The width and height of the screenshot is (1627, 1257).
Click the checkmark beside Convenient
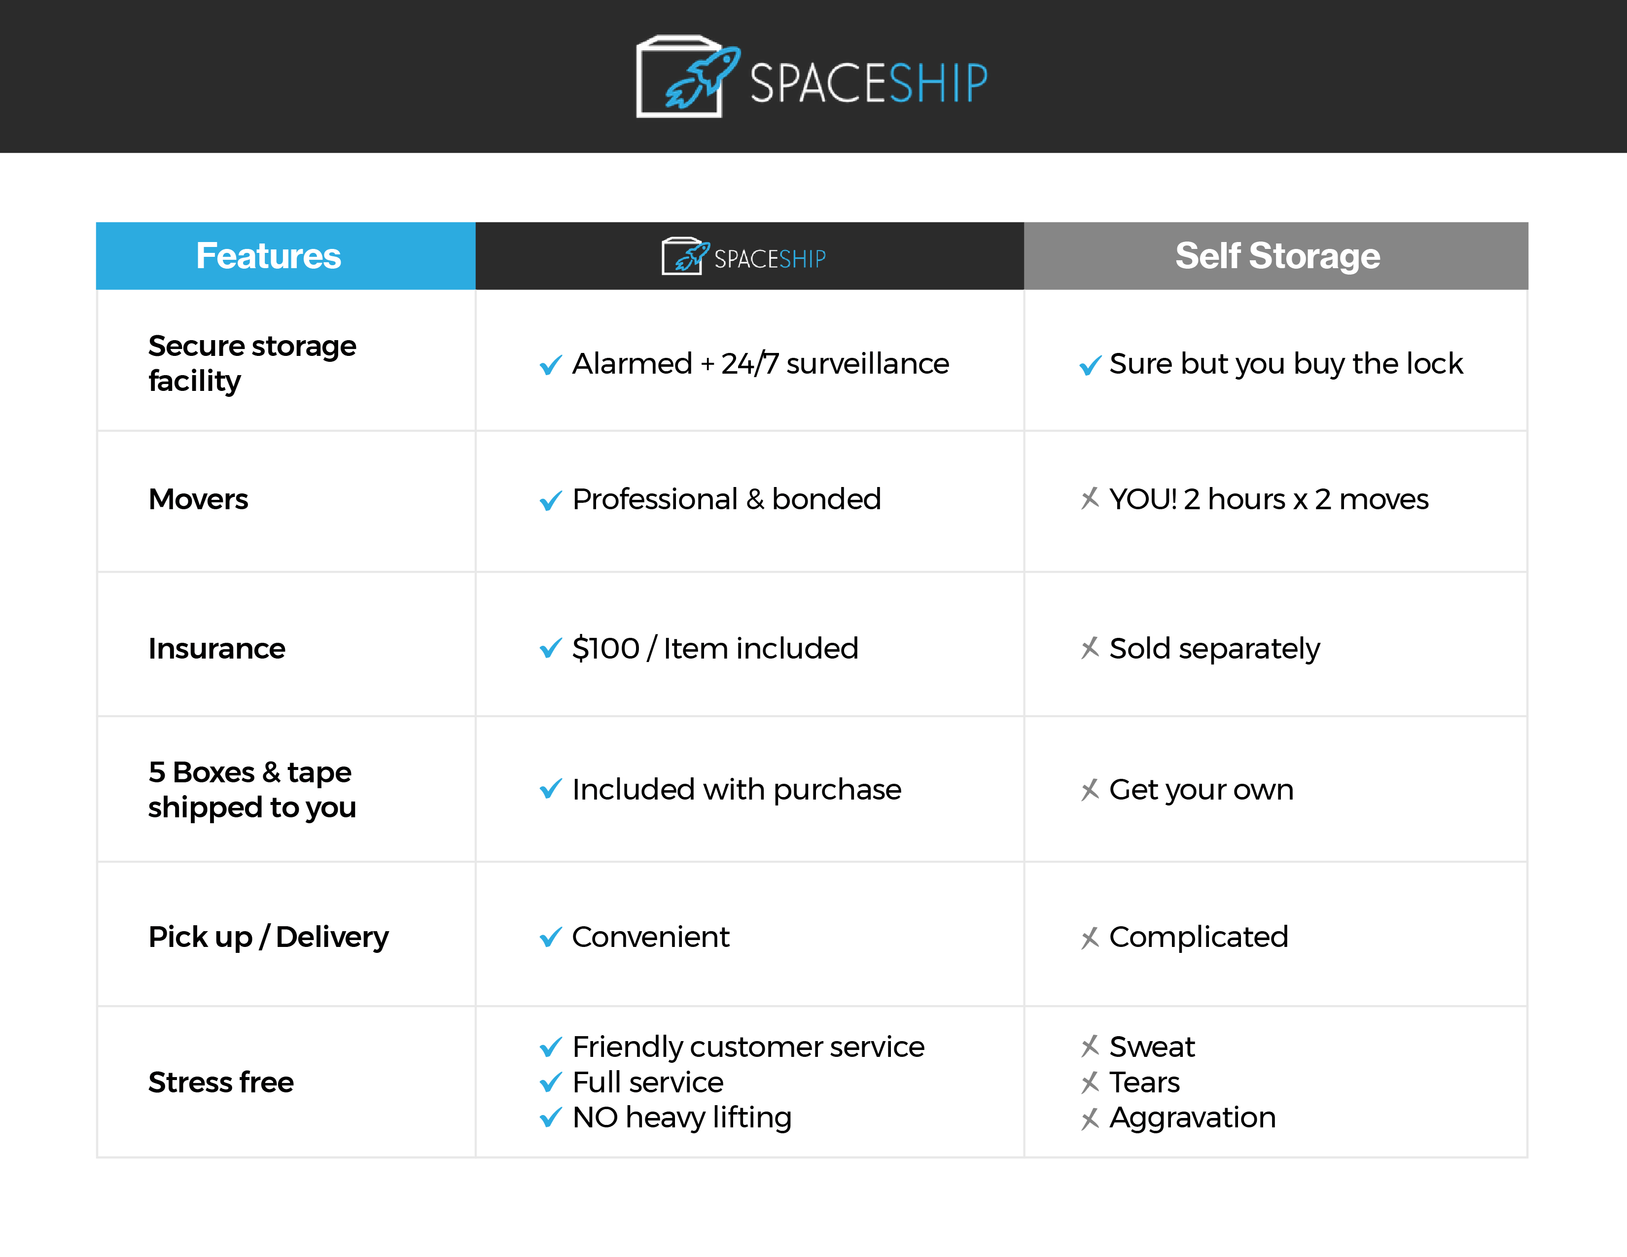click(551, 938)
